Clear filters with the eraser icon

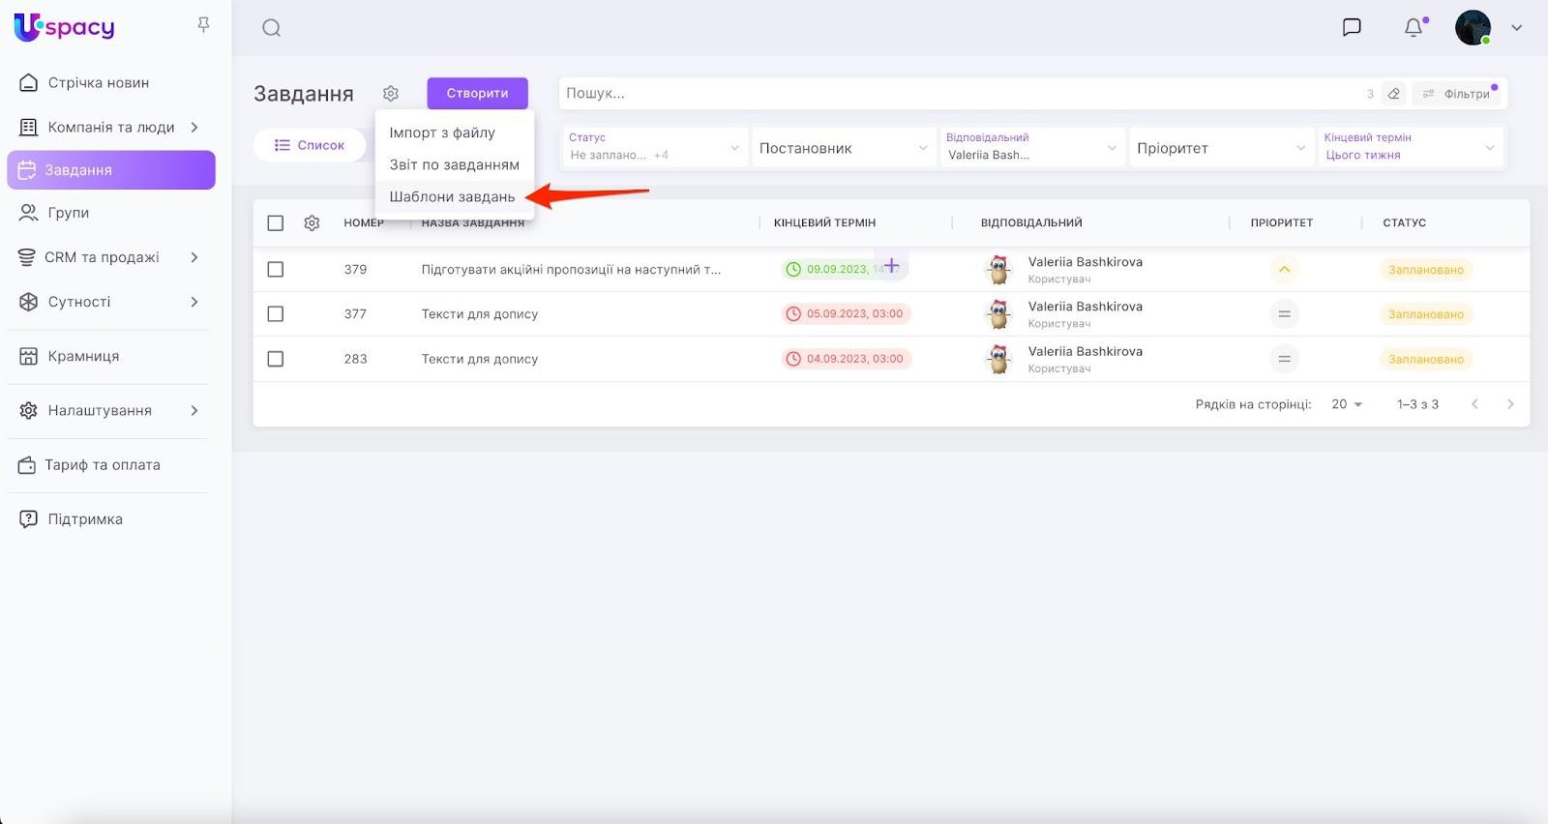point(1394,94)
